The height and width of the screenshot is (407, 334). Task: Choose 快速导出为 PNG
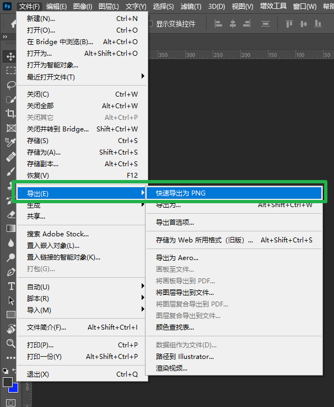pos(234,193)
